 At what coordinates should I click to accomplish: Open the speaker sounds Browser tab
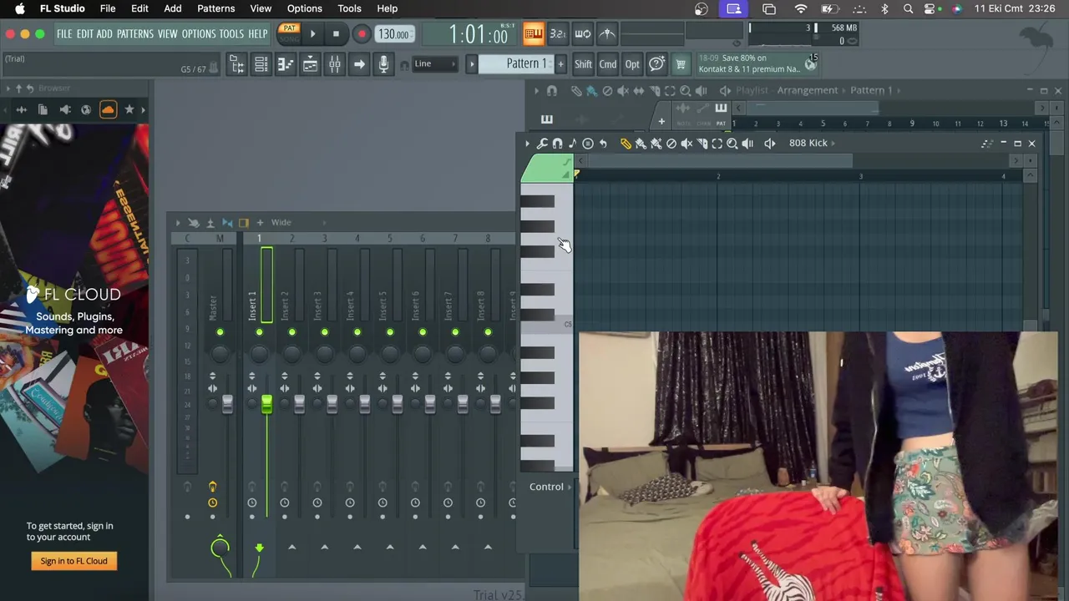(65, 109)
